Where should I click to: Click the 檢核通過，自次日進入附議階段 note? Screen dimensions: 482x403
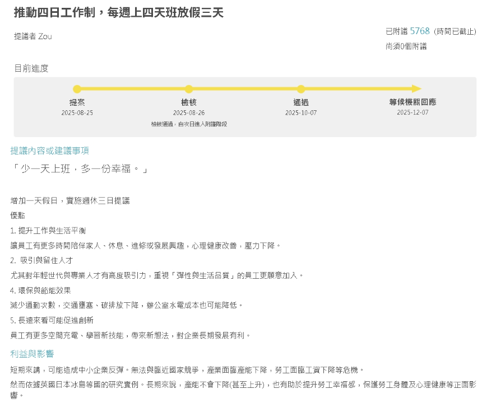tap(189, 122)
